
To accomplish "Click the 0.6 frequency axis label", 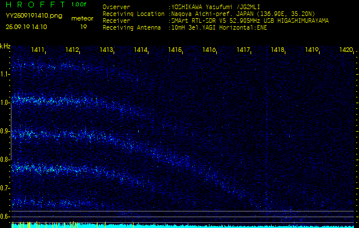I will point(6,217).
